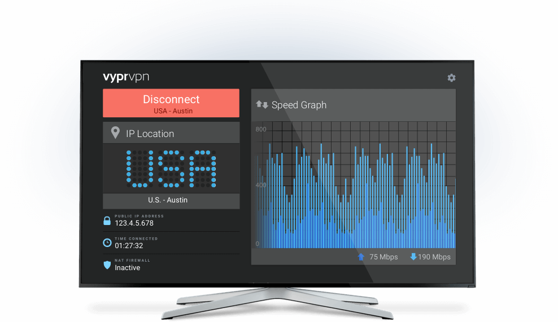This screenshot has width=558, height=322.
Task: Select the U.S. - Austin location label
Action: click(168, 200)
